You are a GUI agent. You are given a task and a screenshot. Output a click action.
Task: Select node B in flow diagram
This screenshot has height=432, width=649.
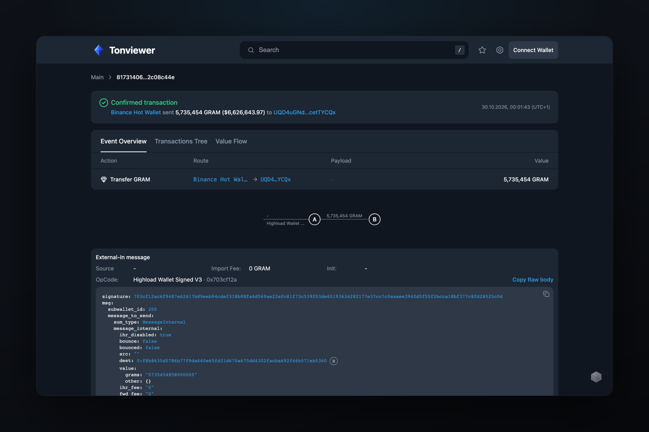tap(374, 219)
